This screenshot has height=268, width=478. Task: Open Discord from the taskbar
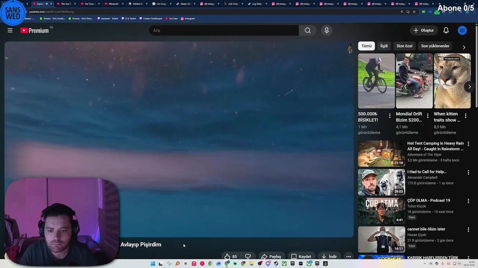tap(268, 264)
